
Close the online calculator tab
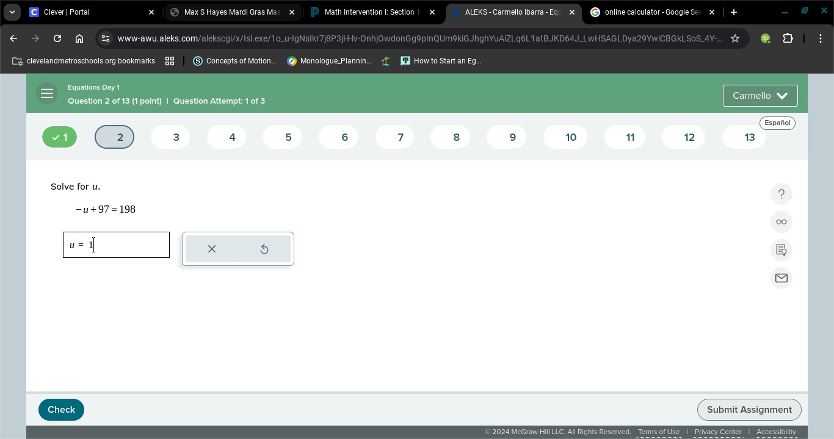tap(712, 12)
